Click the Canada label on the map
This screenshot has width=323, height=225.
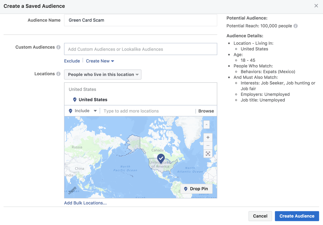[x=157, y=150]
